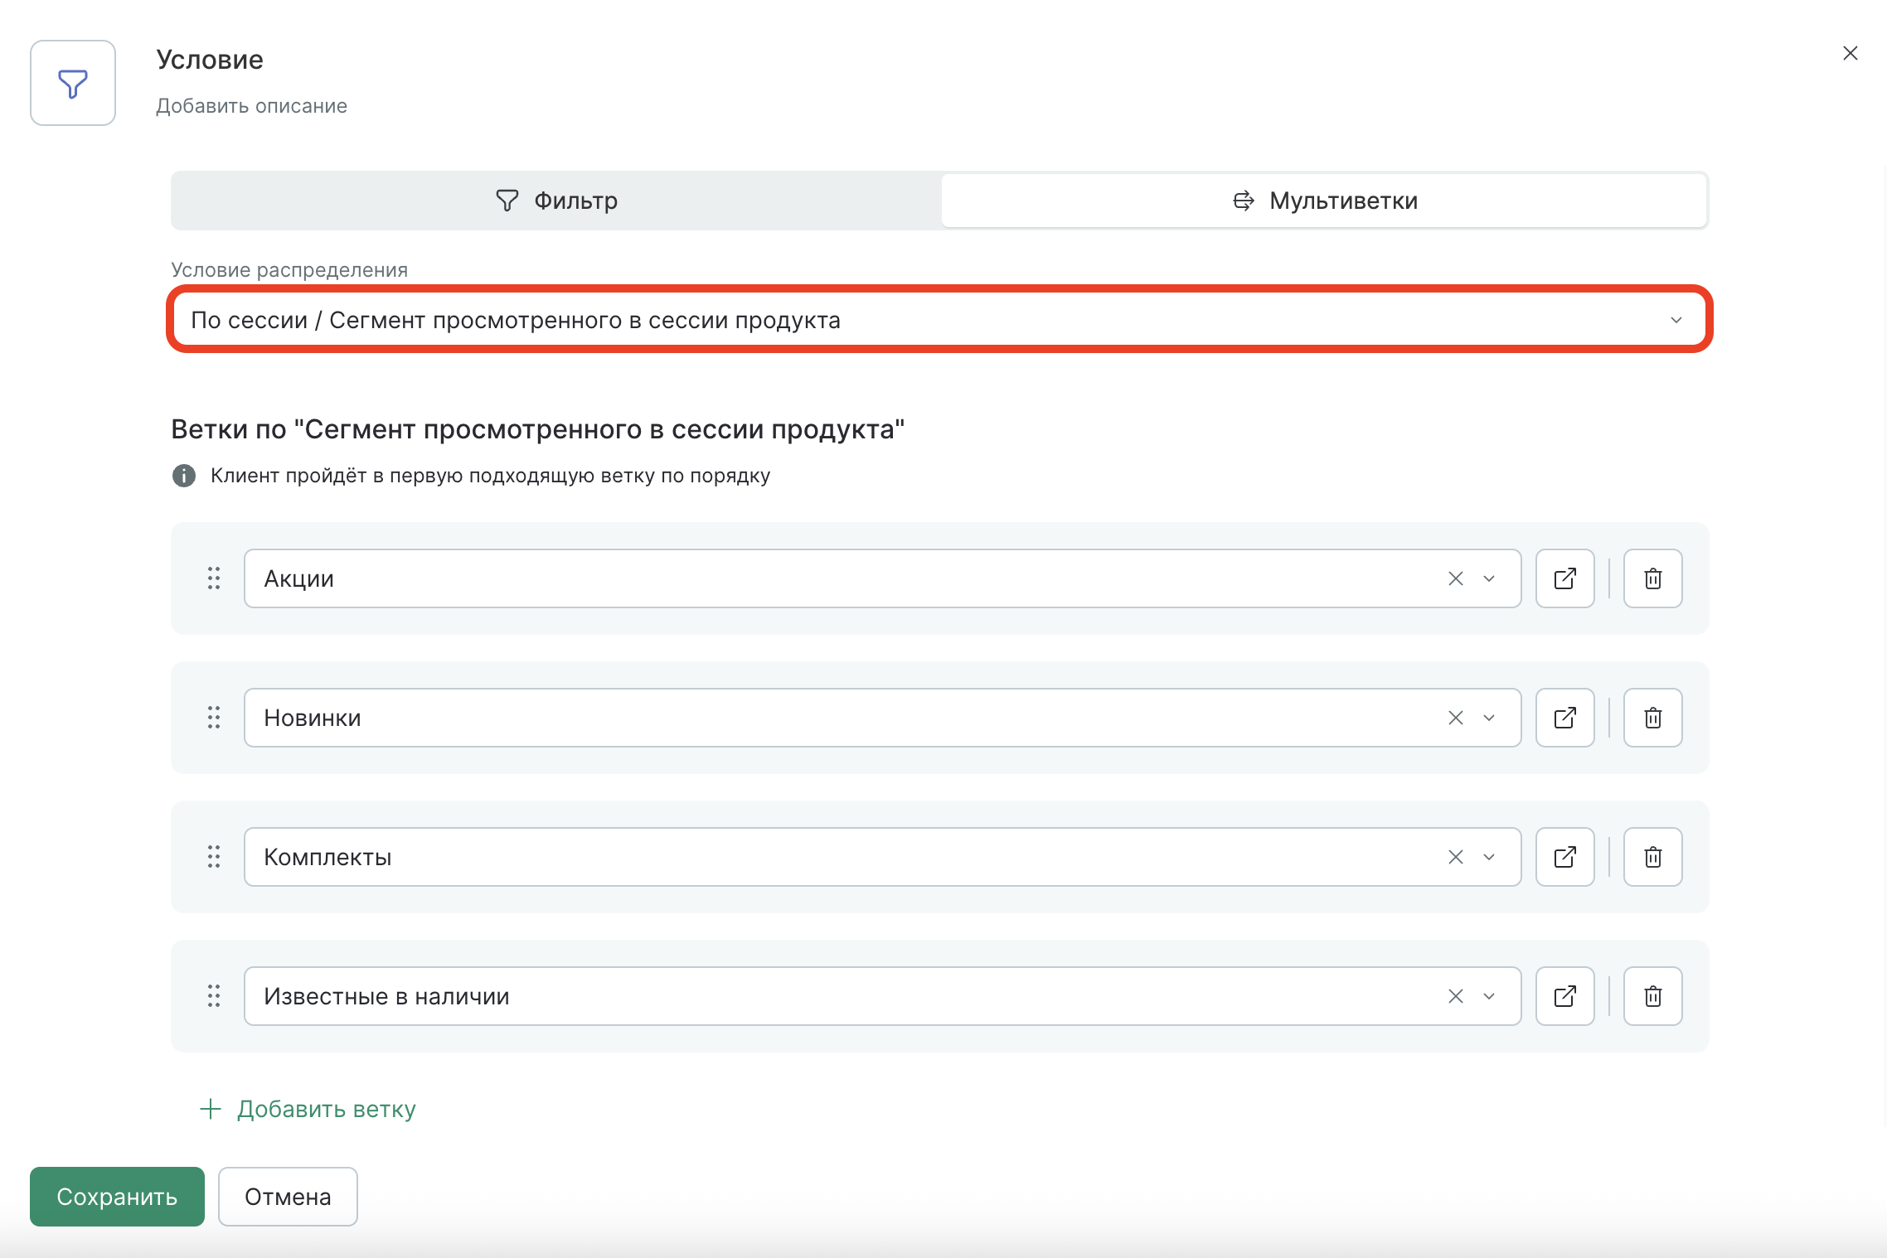Grab drag handle of Акции branch
This screenshot has height=1258, width=1887.
(214, 578)
